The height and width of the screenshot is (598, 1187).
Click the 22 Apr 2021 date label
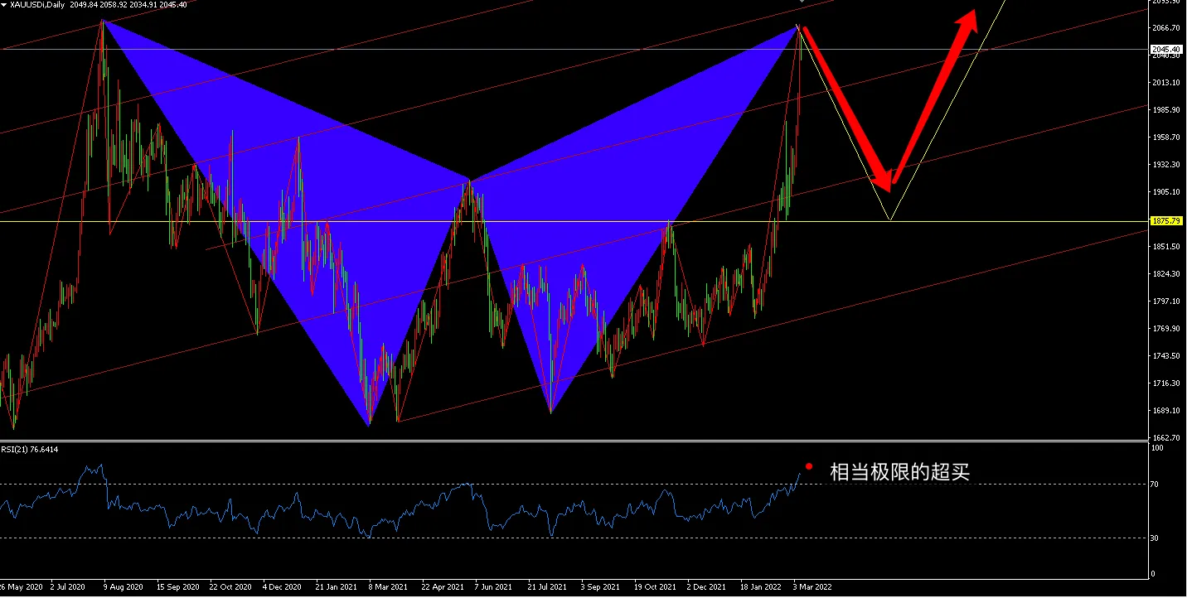[x=443, y=587]
